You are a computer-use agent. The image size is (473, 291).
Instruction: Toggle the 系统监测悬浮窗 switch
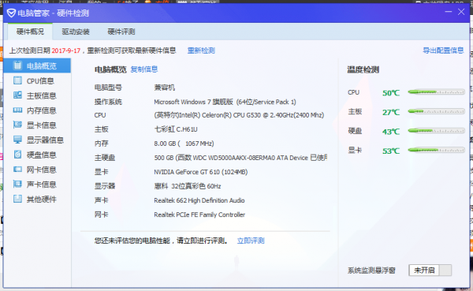(x=430, y=270)
